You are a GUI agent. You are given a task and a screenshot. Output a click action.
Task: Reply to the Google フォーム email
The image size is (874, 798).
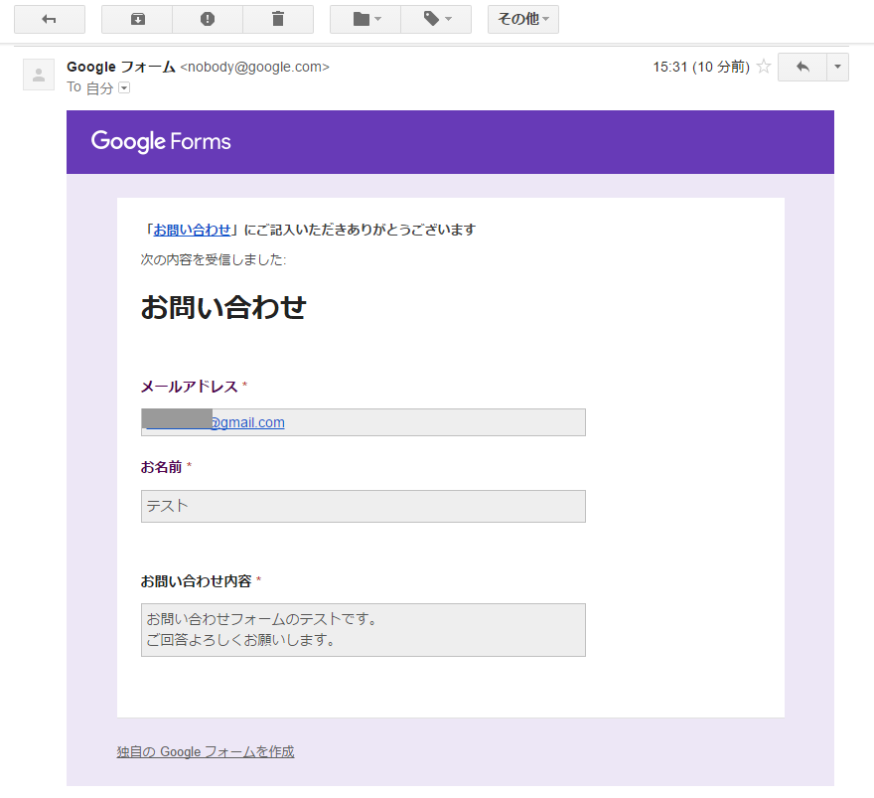pyautogui.click(x=802, y=67)
